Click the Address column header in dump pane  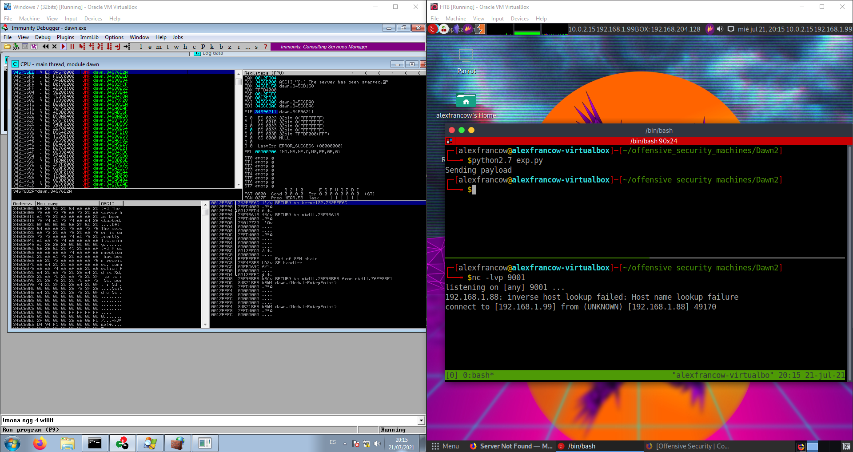tap(24, 203)
